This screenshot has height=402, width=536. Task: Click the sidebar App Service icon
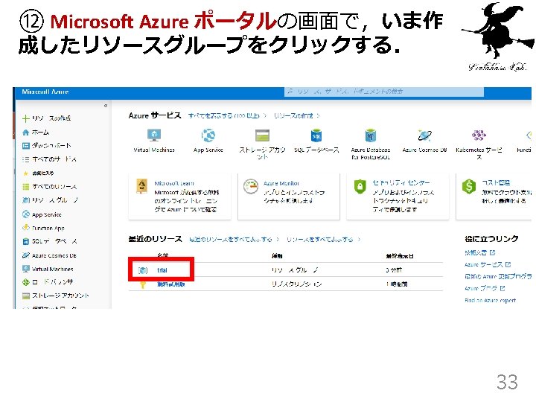click(x=25, y=214)
